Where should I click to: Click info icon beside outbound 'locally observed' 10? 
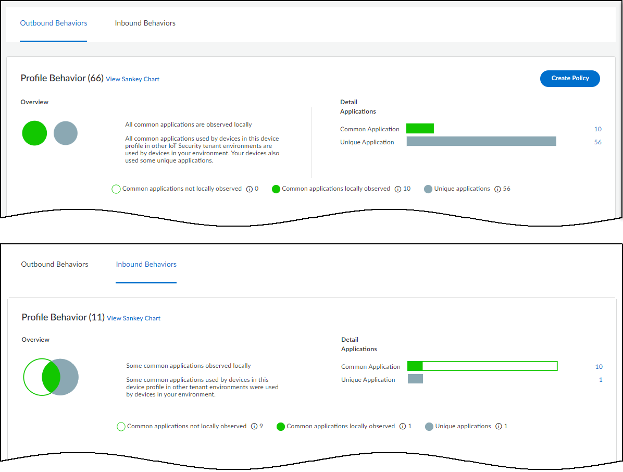(x=398, y=189)
